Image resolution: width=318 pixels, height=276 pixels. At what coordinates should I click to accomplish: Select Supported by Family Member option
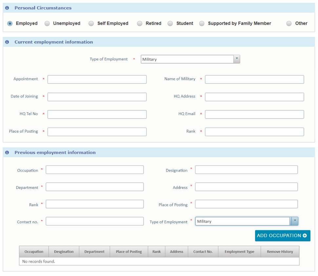(202, 24)
